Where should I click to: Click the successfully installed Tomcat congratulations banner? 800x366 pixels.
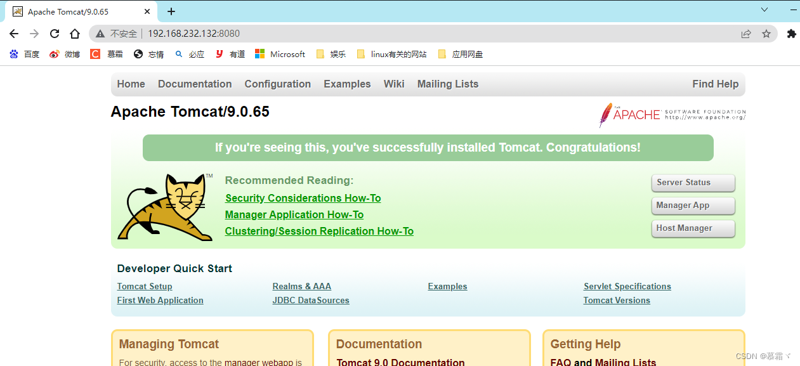tap(428, 148)
